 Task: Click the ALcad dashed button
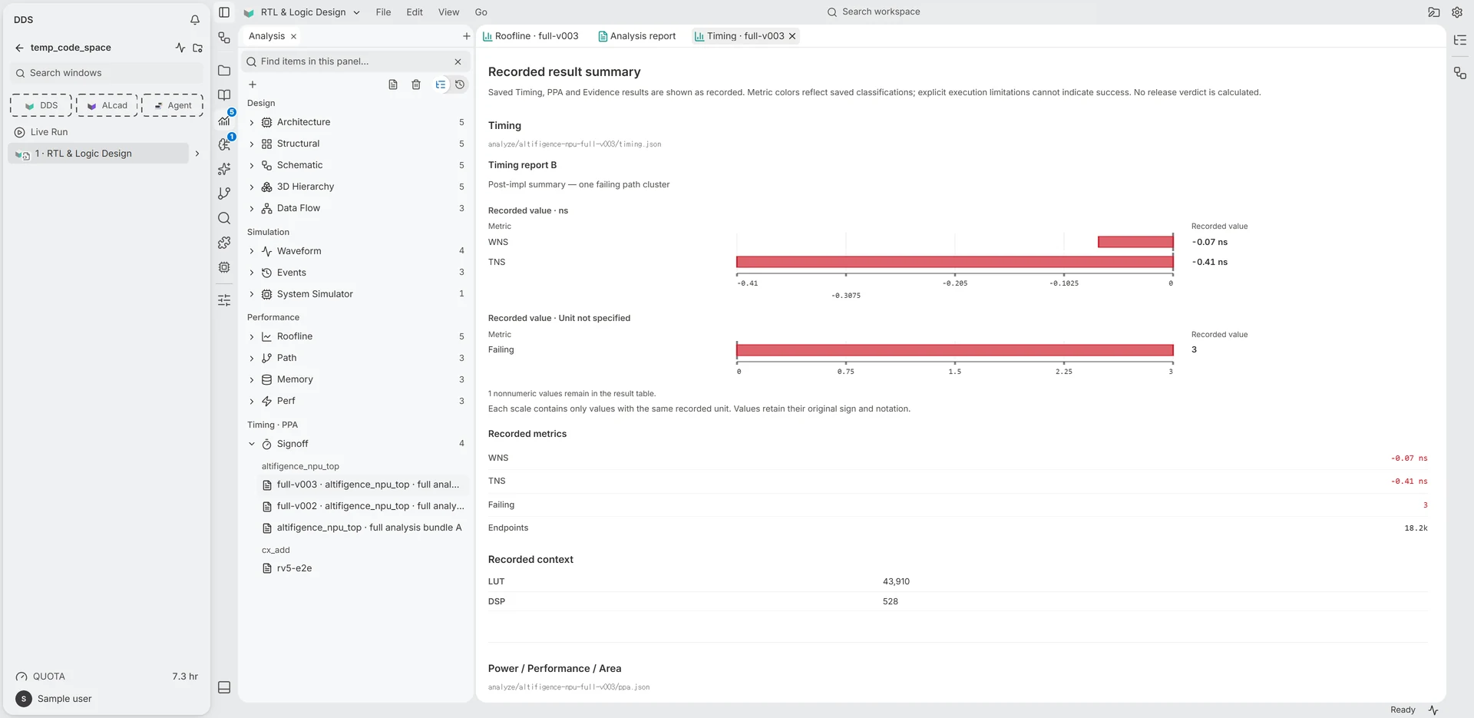point(107,105)
